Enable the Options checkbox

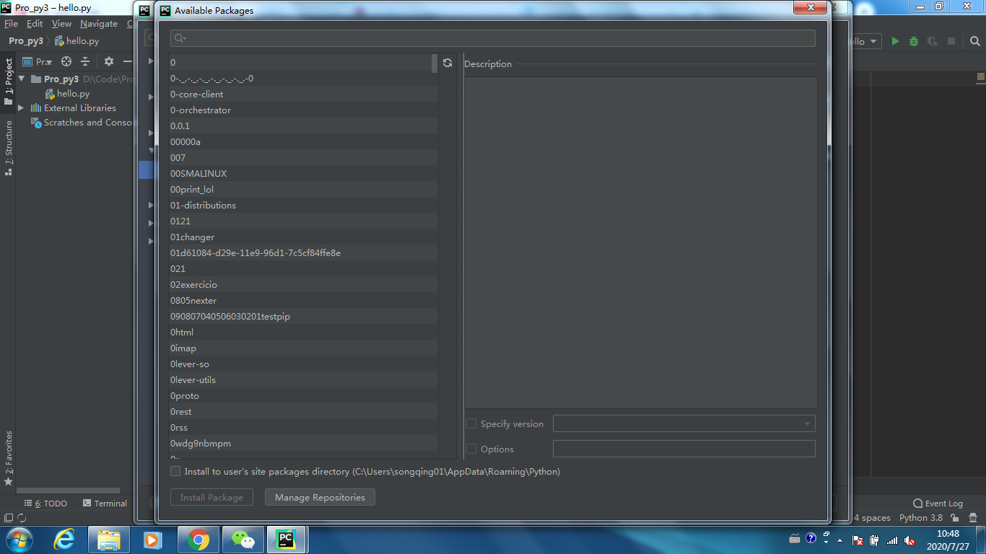pos(471,449)
